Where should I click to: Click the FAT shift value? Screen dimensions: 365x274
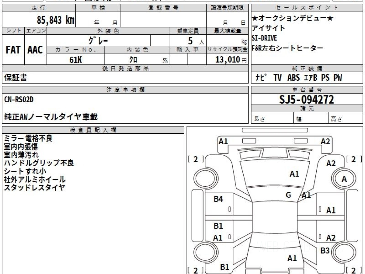click(13, 50)
